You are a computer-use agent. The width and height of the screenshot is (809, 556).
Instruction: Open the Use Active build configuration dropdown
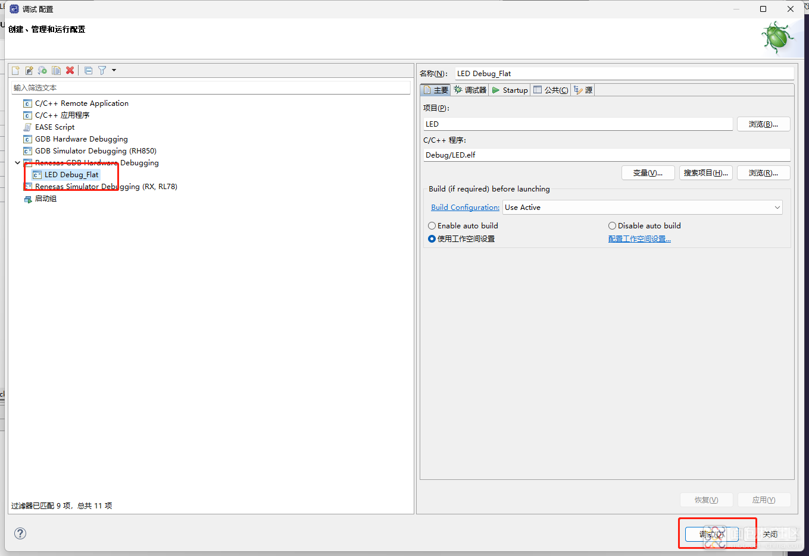point(642,208)
